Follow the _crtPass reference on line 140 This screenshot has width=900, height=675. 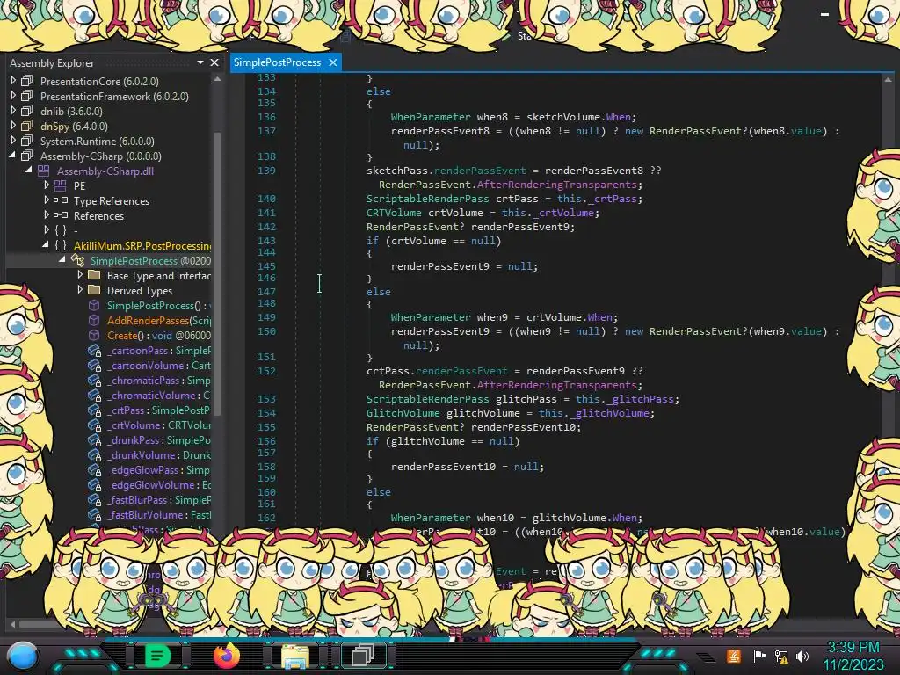coord(613,199)
